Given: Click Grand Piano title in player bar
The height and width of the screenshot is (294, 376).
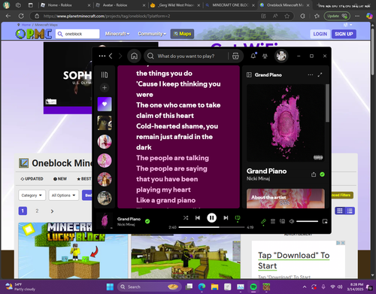Looking at the screenshot, I should tap(129, 219).
